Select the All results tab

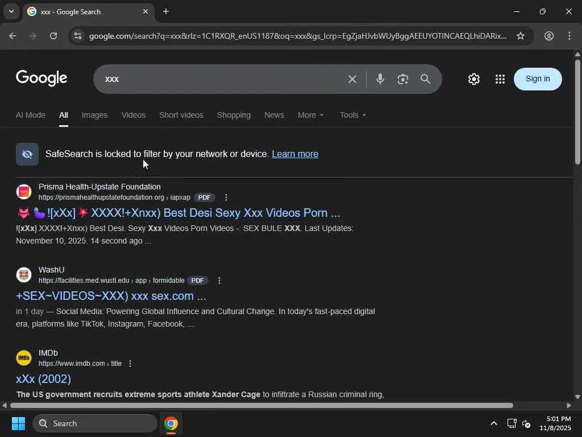[64, 115]
